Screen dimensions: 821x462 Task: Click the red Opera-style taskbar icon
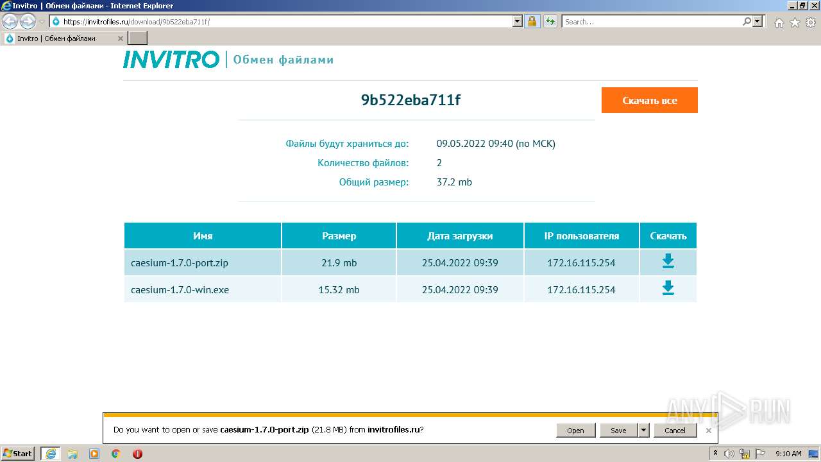[x=137, y=454]
